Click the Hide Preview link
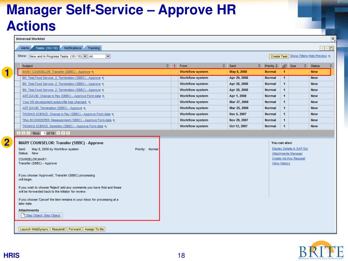Screen dimensions: 348x261 point(318,56)
